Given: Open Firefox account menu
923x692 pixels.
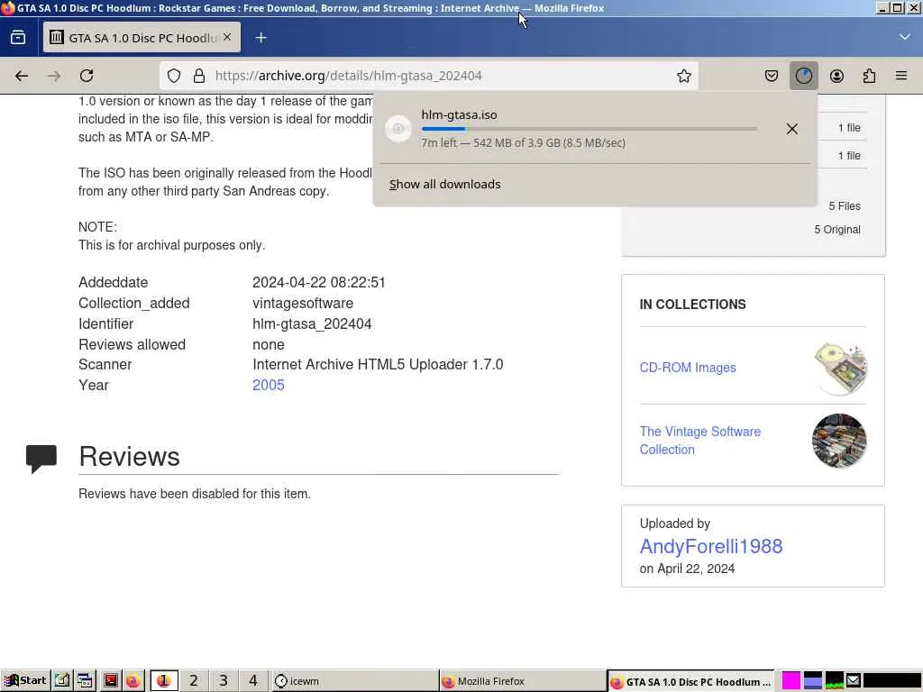Looking at the screenshot, I should tap(836, 76).
